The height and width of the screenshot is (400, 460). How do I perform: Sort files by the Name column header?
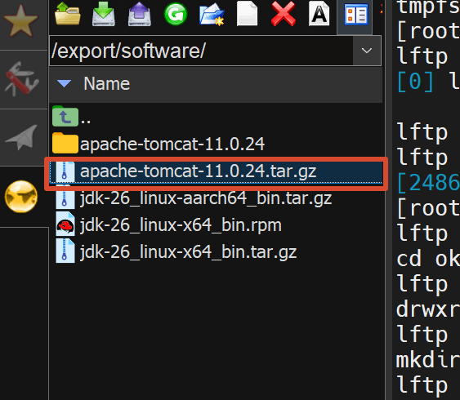(106, 84)
